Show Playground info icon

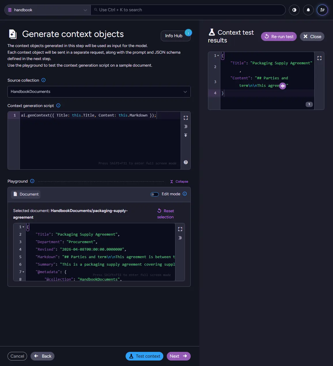(x=32, y=181)
